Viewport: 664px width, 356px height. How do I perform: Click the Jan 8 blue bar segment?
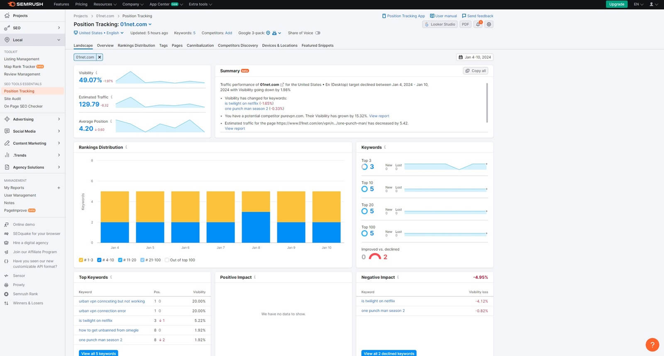coord(256,227)
